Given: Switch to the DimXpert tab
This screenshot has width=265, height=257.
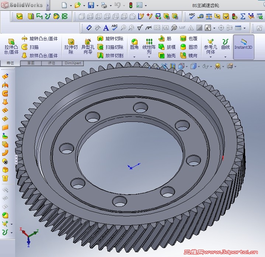Looking at the screenshot, I should 73,63.
